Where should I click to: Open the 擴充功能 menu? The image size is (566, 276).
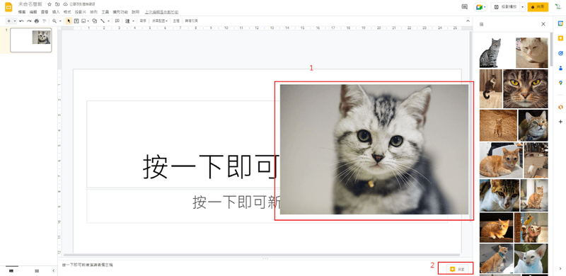[x=120, y=12]
